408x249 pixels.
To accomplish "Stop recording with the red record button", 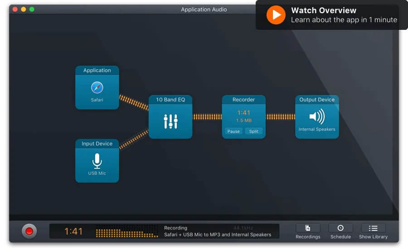I will (x=29, y=231).
